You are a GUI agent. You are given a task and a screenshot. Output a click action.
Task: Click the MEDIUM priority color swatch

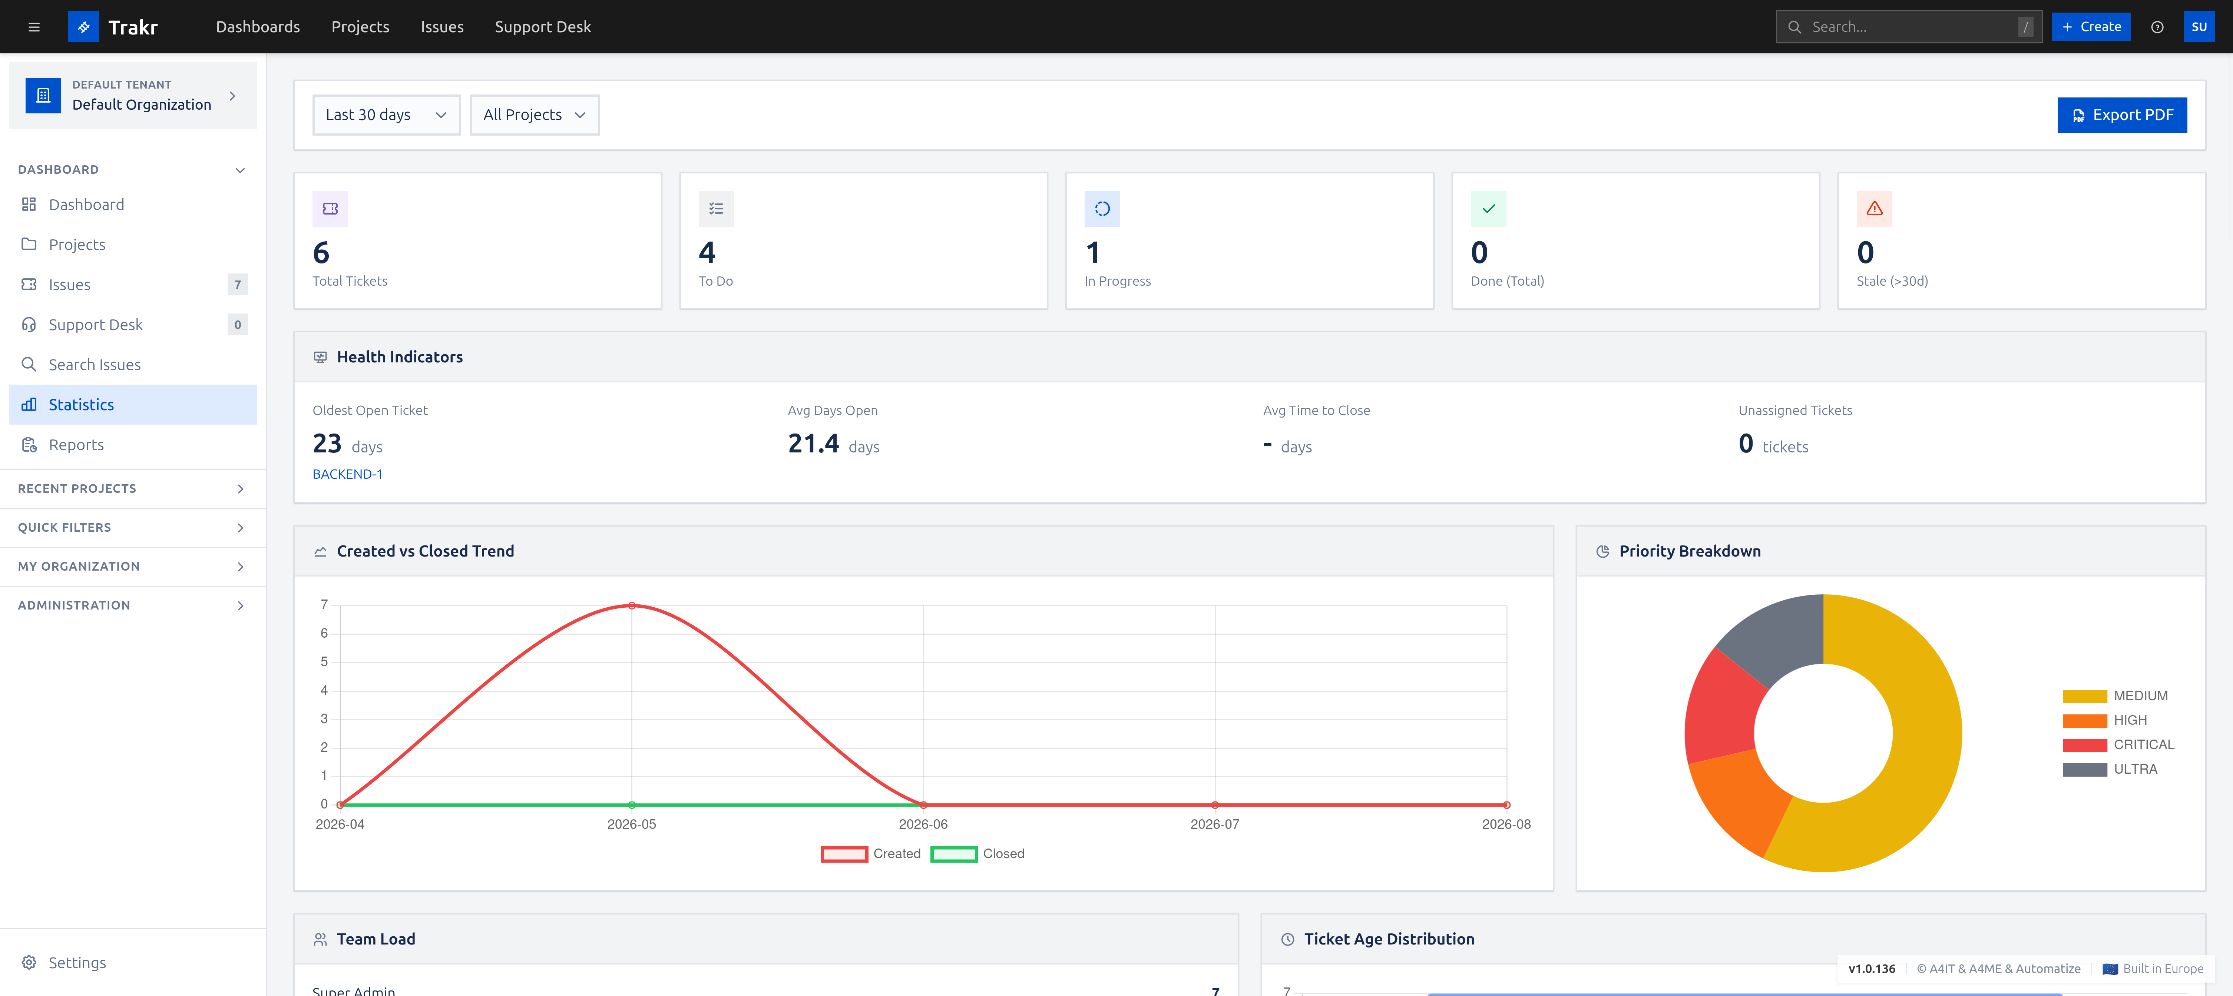click(x=2084, y=696)
